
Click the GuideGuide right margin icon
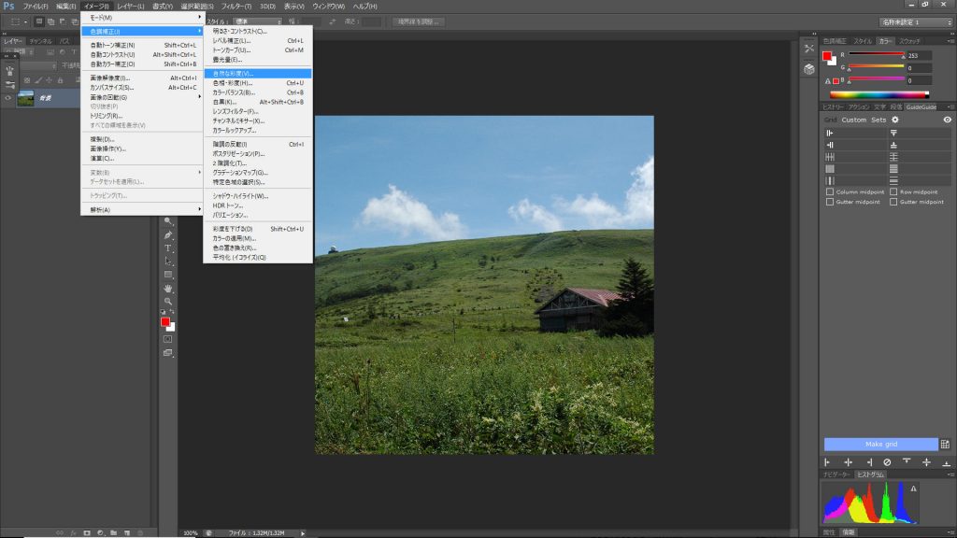coord(830,145)
